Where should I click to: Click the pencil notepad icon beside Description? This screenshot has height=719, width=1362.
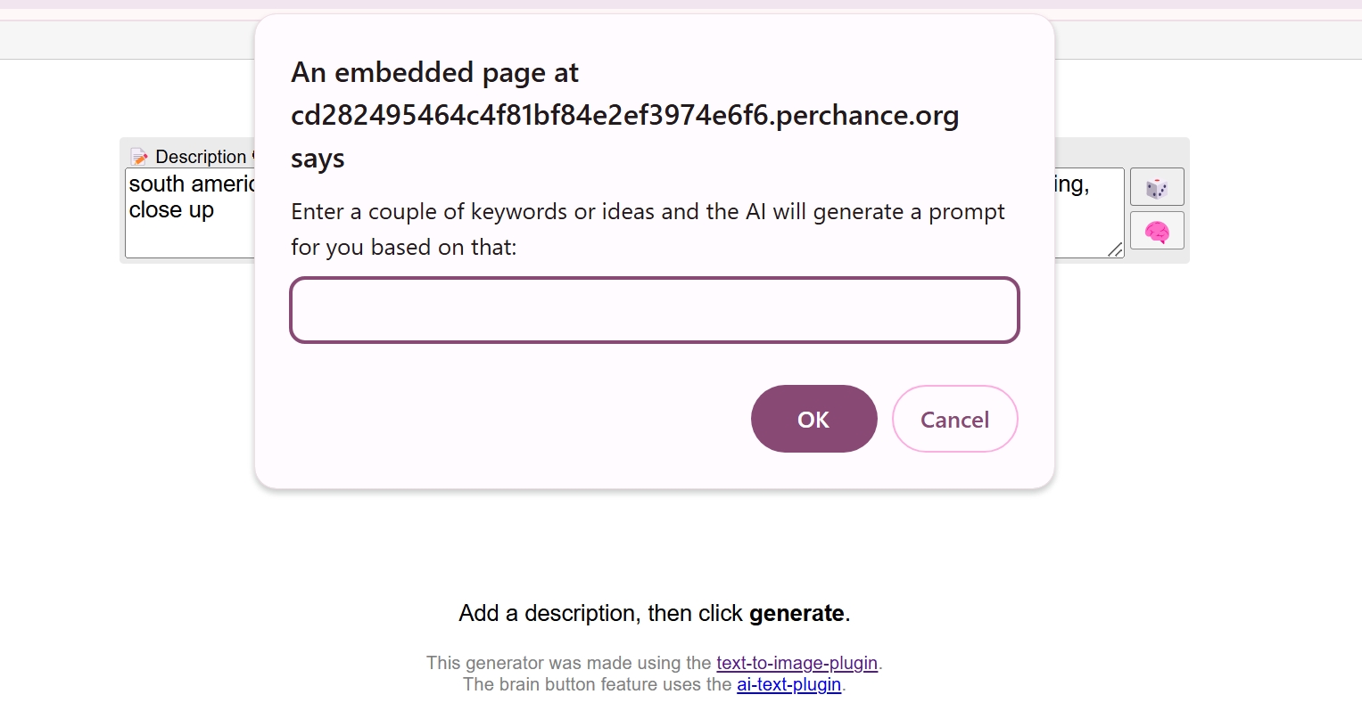point(139,157)
